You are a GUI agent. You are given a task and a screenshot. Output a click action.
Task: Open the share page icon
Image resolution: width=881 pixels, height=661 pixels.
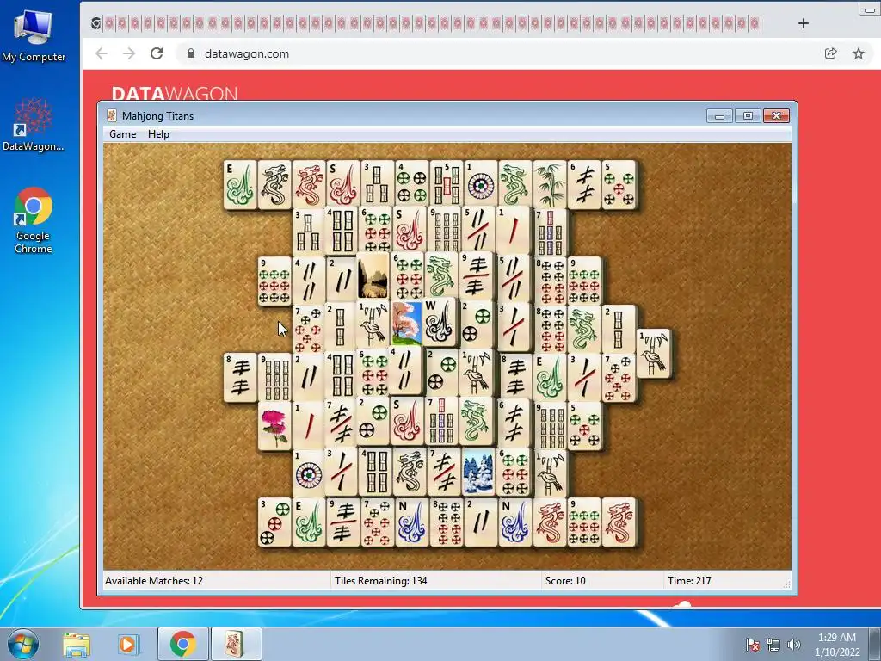[830, 53]
